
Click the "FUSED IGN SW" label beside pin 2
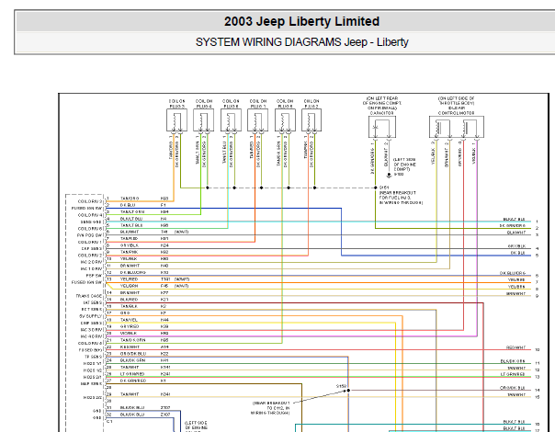(86, 209)
